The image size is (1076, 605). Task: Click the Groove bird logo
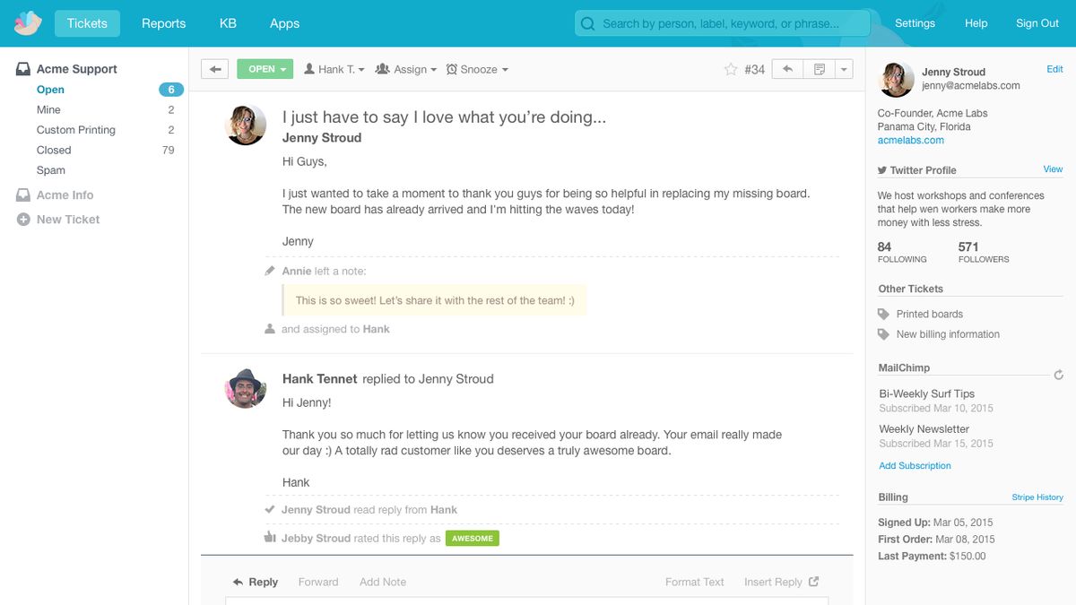[25, 22]
